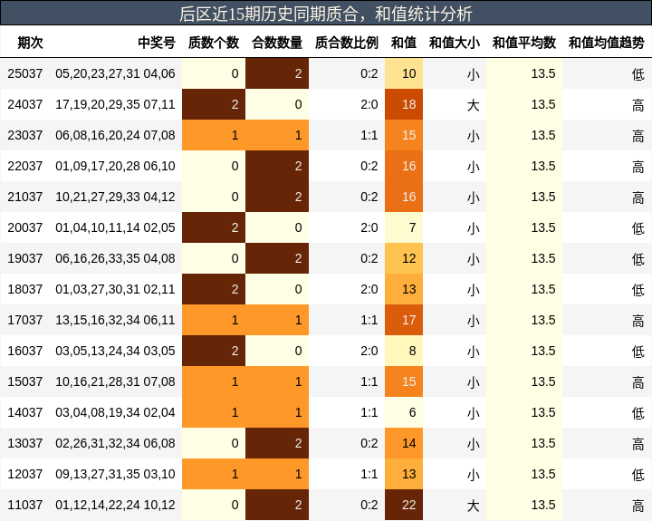The image size is (652, 521).
Task: Select period number 25037
Action: pyautogui.click(x=25, y=73)
